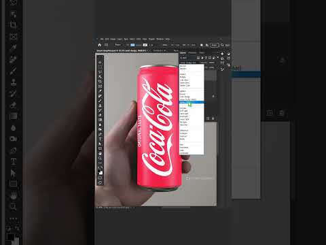Open the Window menu
The image size is (326, 245).
point(160,39)
